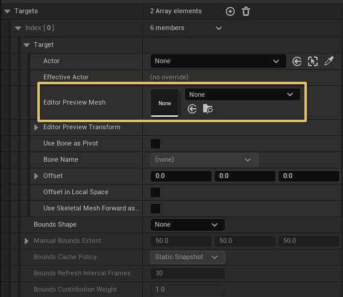Use selected asset arrow beside Actor dropdown

297,61
